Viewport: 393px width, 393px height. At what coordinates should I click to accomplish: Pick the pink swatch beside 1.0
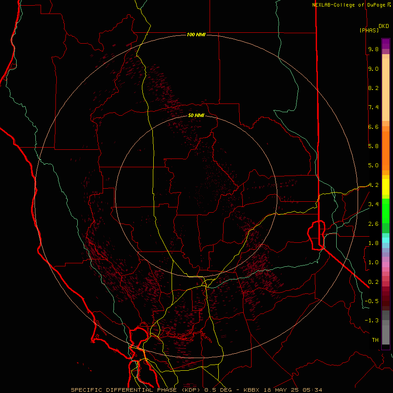[x=386, y=265]
